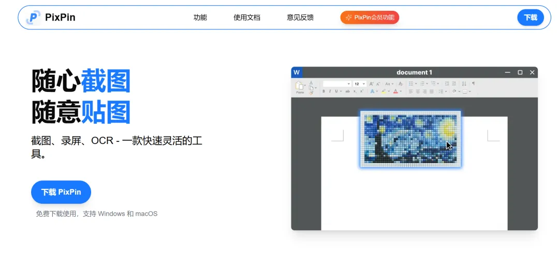The height and width of the screenshot is (255, 559).
Task: Click the document 1 title text
Action: tap(414, 73)
